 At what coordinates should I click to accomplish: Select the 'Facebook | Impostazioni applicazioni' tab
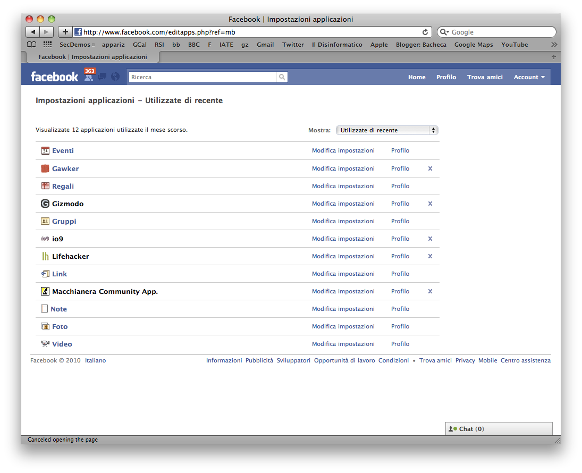(93, 57)
